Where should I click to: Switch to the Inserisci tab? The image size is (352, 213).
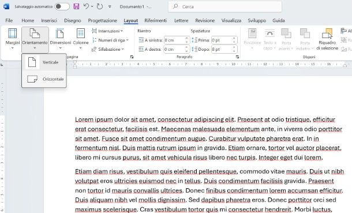coord(49,20)
